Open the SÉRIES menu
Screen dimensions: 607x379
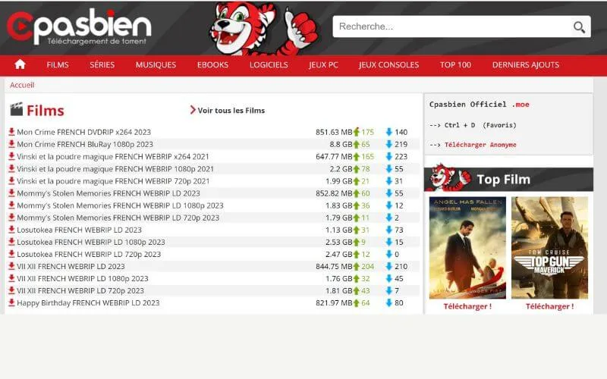click(x=102, y=64)
